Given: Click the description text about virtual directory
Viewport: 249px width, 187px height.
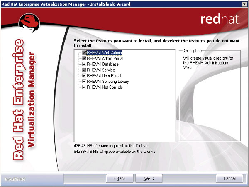Looking at the screenshot, I should (208, 62).
